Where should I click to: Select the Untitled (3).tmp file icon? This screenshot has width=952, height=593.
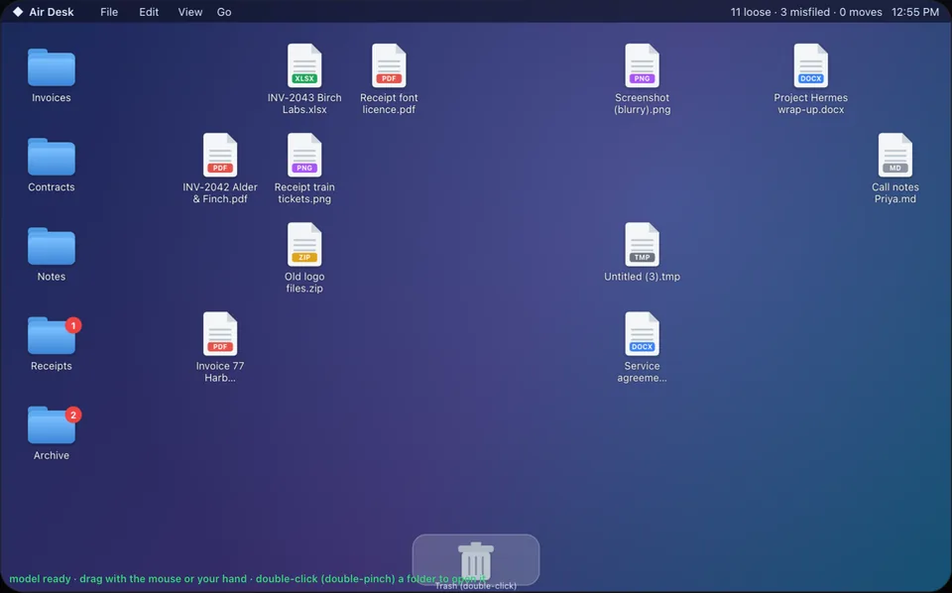(642, 244)
